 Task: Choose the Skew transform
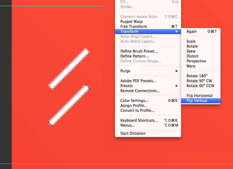click(x=190, y=51)
